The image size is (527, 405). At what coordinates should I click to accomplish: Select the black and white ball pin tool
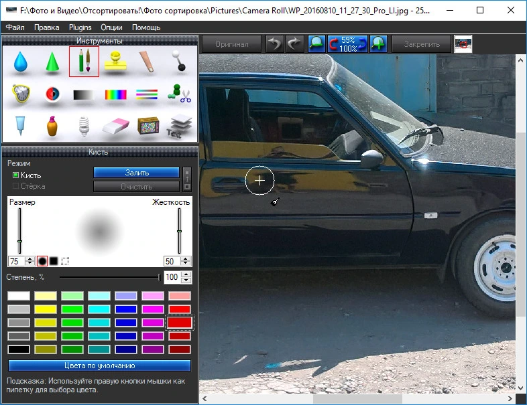178,61
